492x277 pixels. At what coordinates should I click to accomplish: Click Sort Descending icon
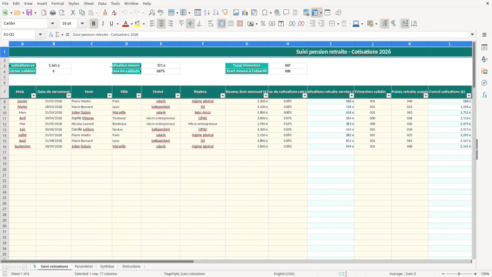(216, 13)
